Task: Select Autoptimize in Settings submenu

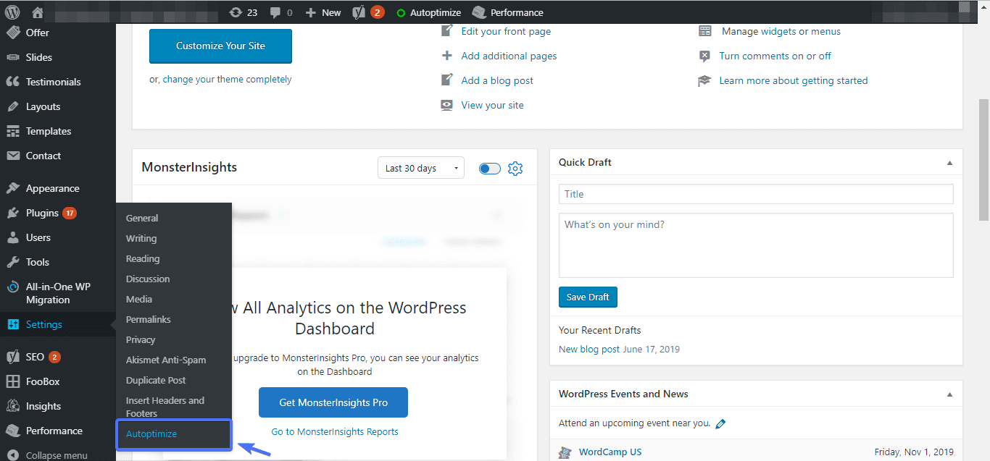Action: (x=151, y=434)
